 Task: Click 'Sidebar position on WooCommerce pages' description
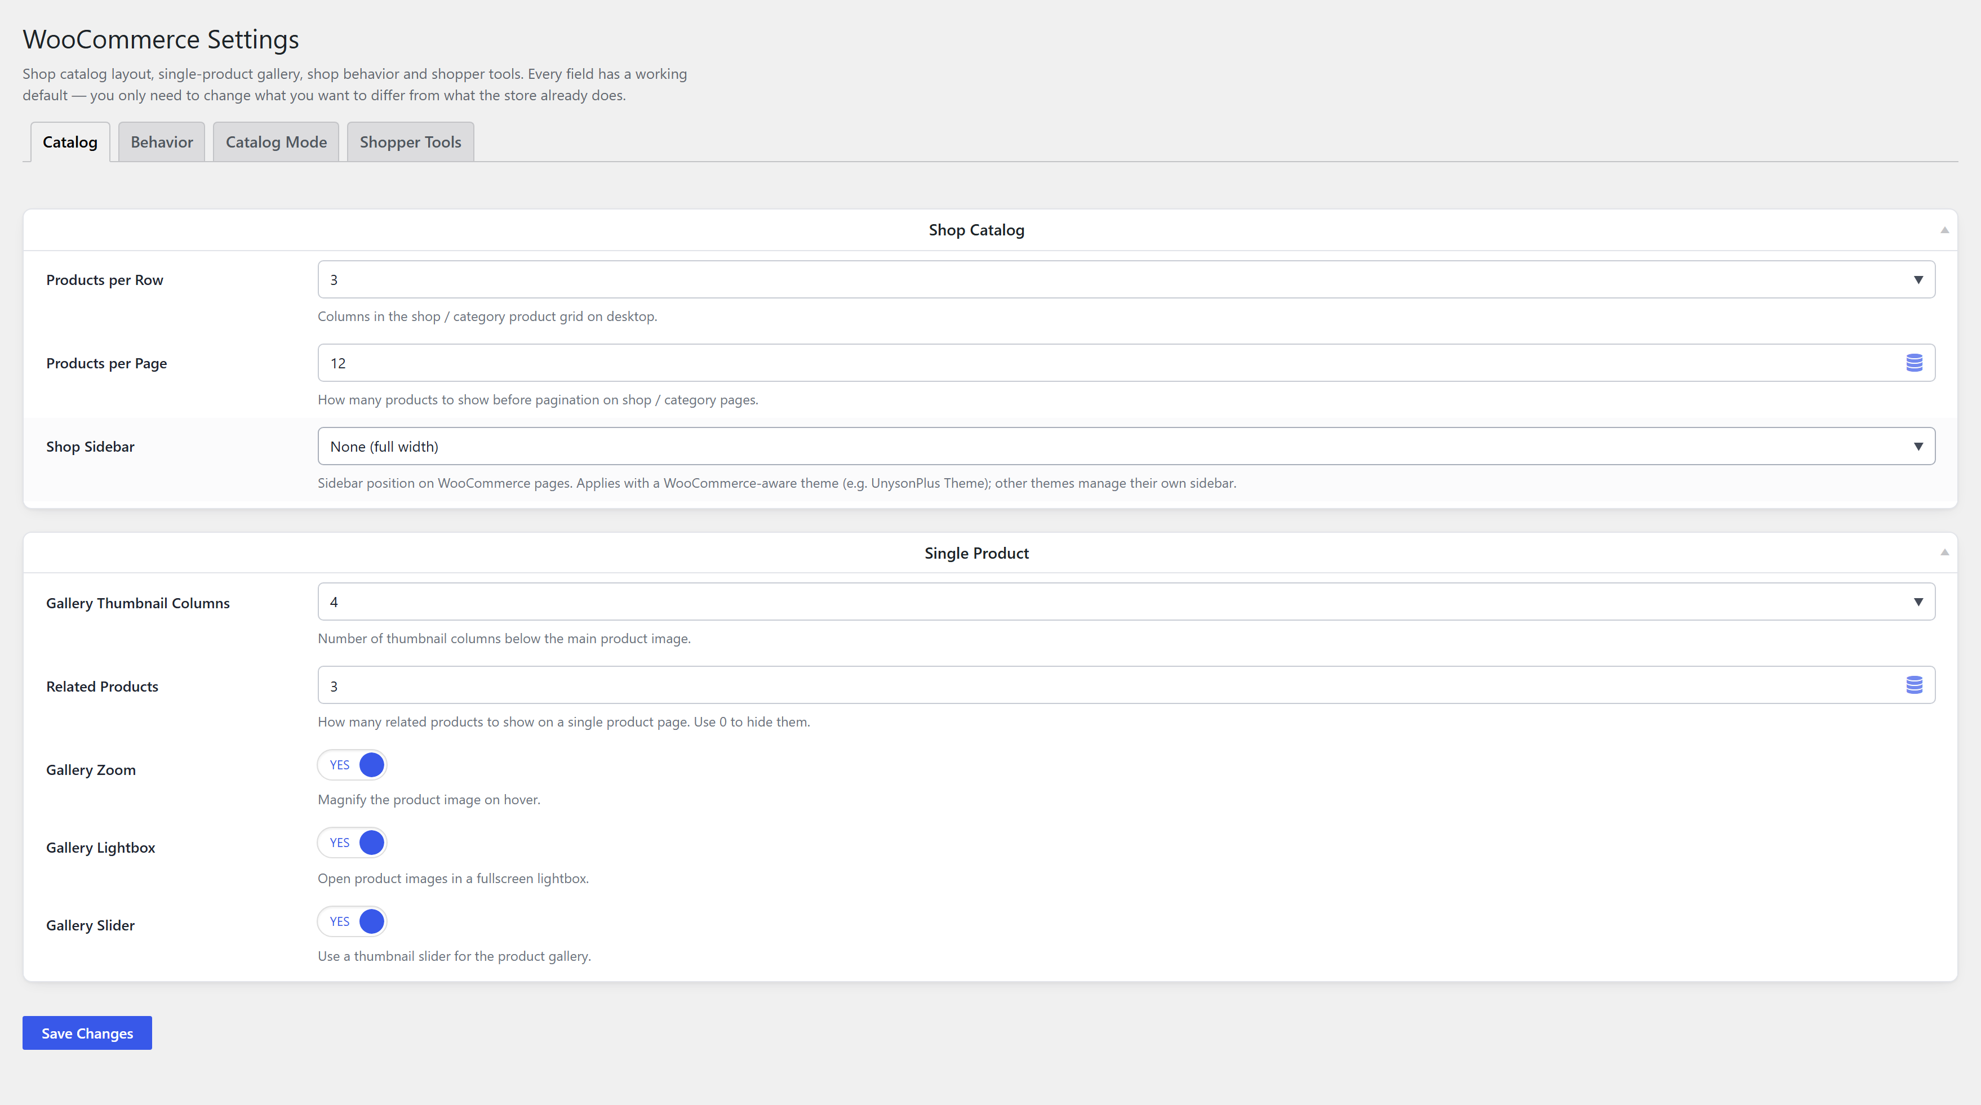click(x=777, y=483)
